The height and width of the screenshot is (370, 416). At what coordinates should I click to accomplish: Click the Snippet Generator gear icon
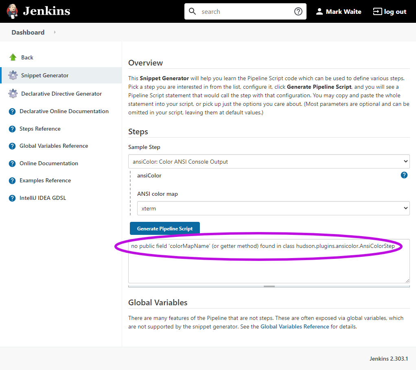(13, 75)
